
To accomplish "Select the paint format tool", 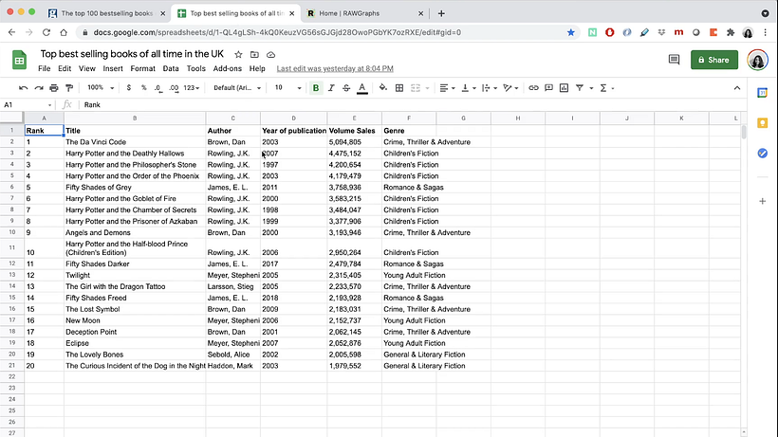I will click(x=69, y=88).
